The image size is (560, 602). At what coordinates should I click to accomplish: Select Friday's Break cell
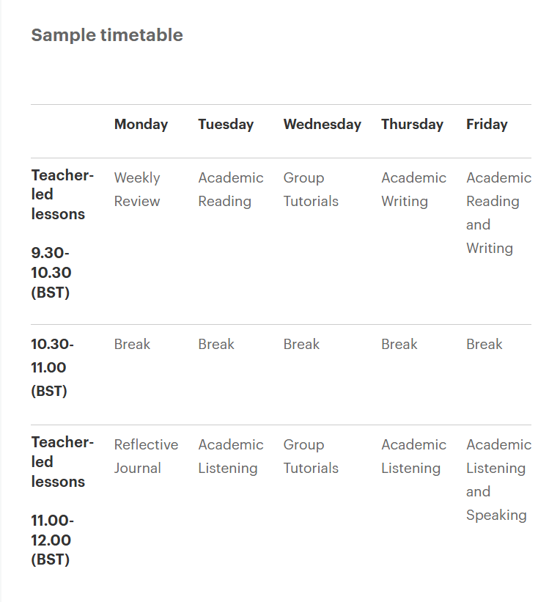coord(484,345)
